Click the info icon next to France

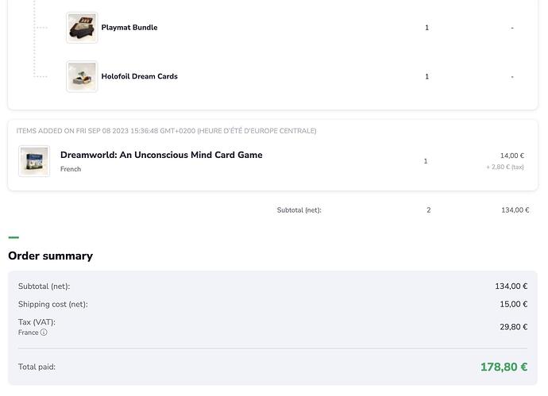(44, 333)
